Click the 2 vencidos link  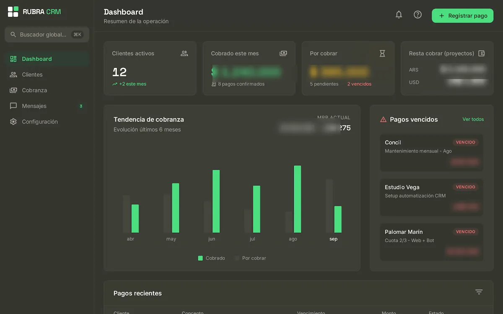point(359,84)
